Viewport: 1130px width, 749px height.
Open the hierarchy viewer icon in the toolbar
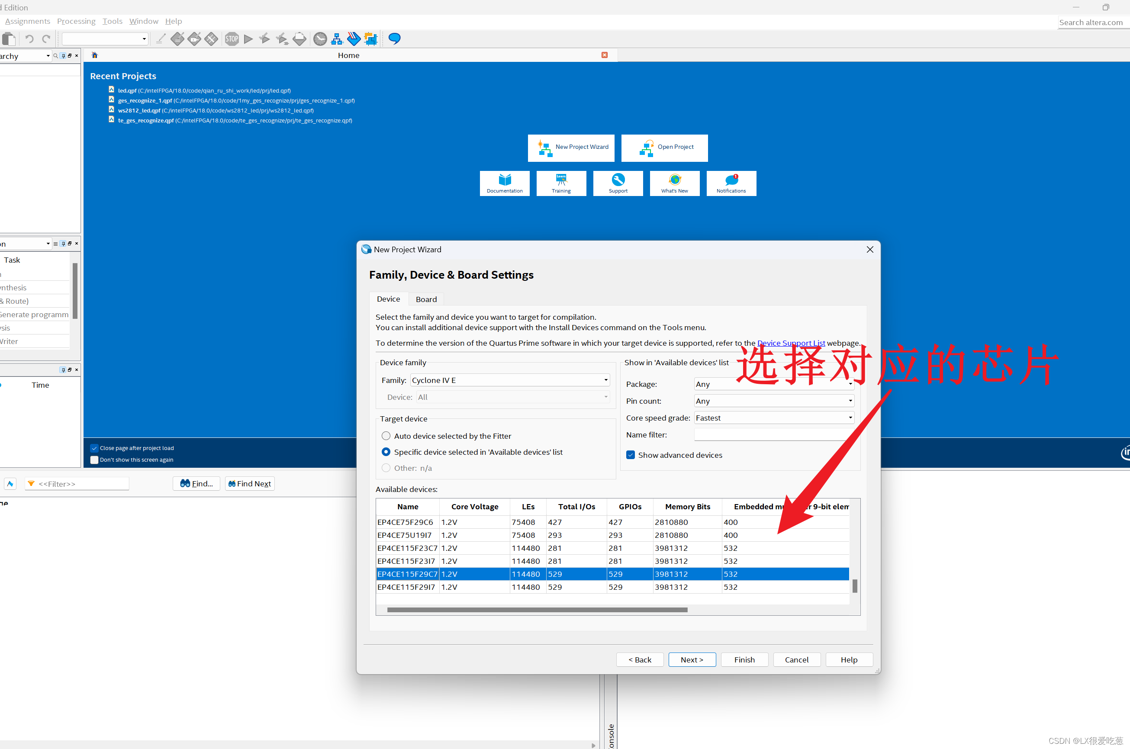337,39
